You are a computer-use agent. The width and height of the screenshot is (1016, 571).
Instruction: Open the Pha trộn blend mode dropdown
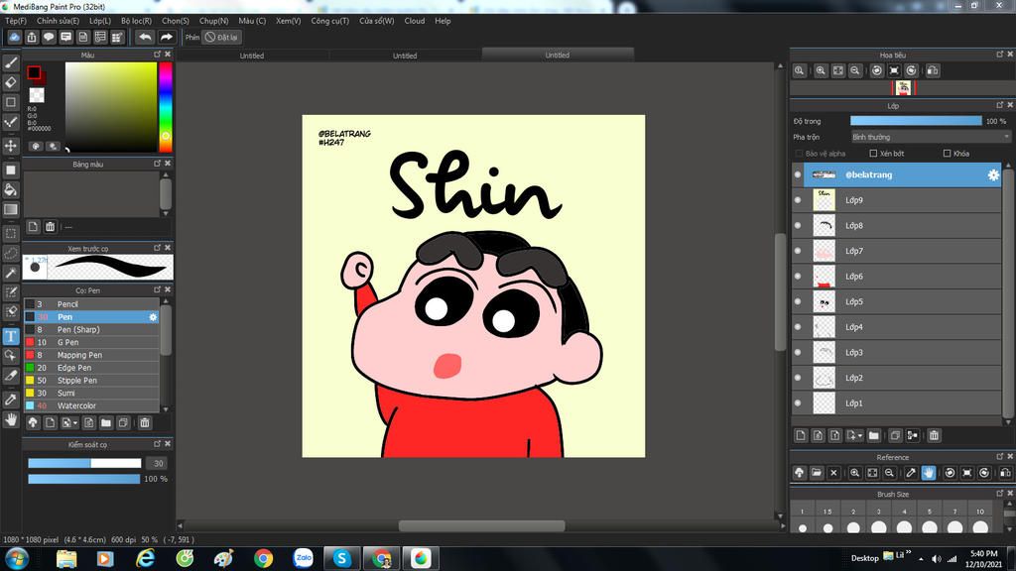(931, 137)
